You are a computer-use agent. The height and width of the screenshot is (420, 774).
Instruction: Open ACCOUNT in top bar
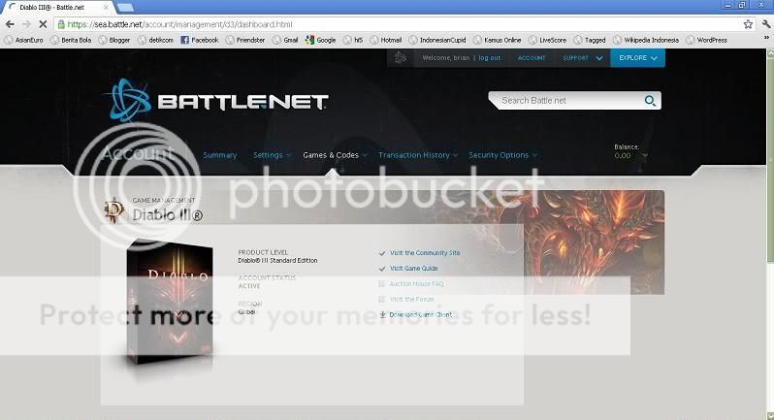tap(532, 58)
